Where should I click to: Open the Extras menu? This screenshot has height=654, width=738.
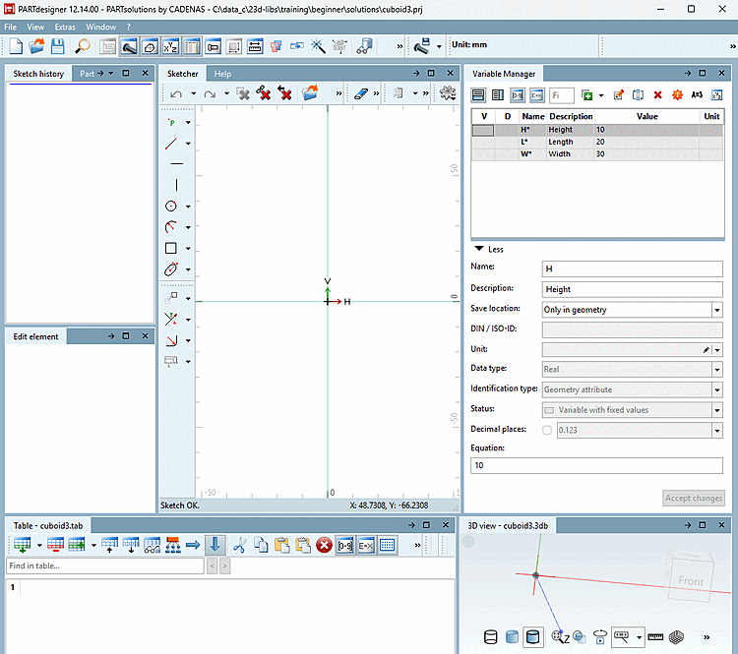(x=65, y=27)
